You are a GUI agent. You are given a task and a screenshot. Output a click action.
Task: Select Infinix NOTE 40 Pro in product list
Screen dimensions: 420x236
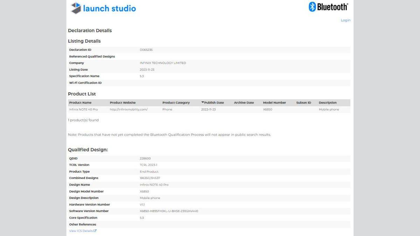pyautogui.click(x=83, y=109)
